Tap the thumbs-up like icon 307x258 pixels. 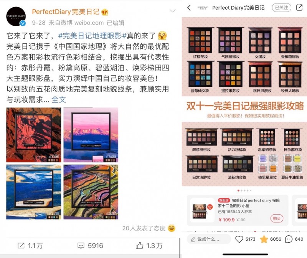coord(139,245)
